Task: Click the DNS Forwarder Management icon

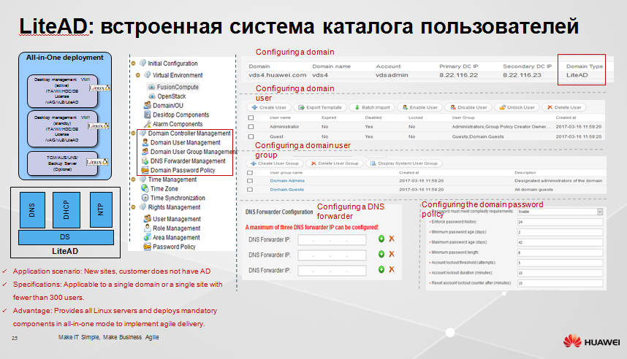Action: point(145,161)
